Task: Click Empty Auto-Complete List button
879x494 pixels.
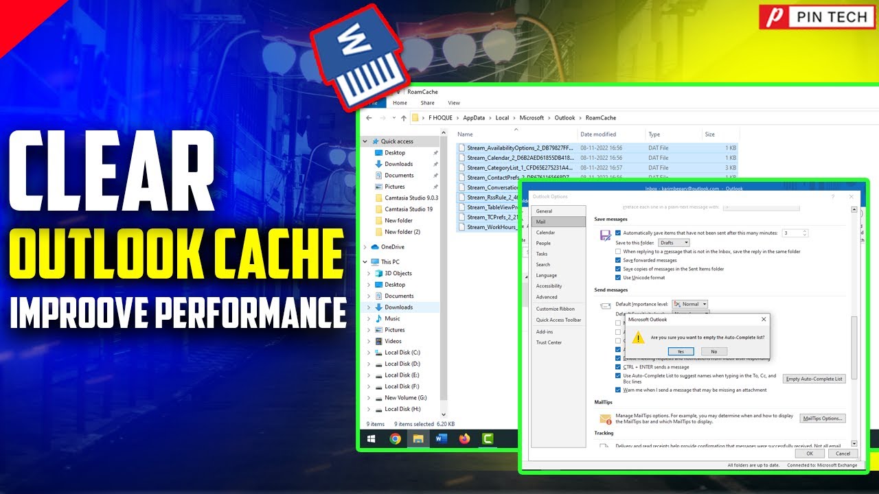Action: (x=814, y=379)
